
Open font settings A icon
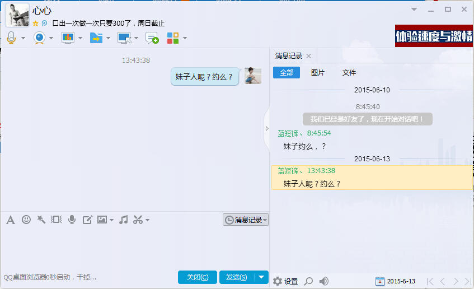tap(11, 220)
